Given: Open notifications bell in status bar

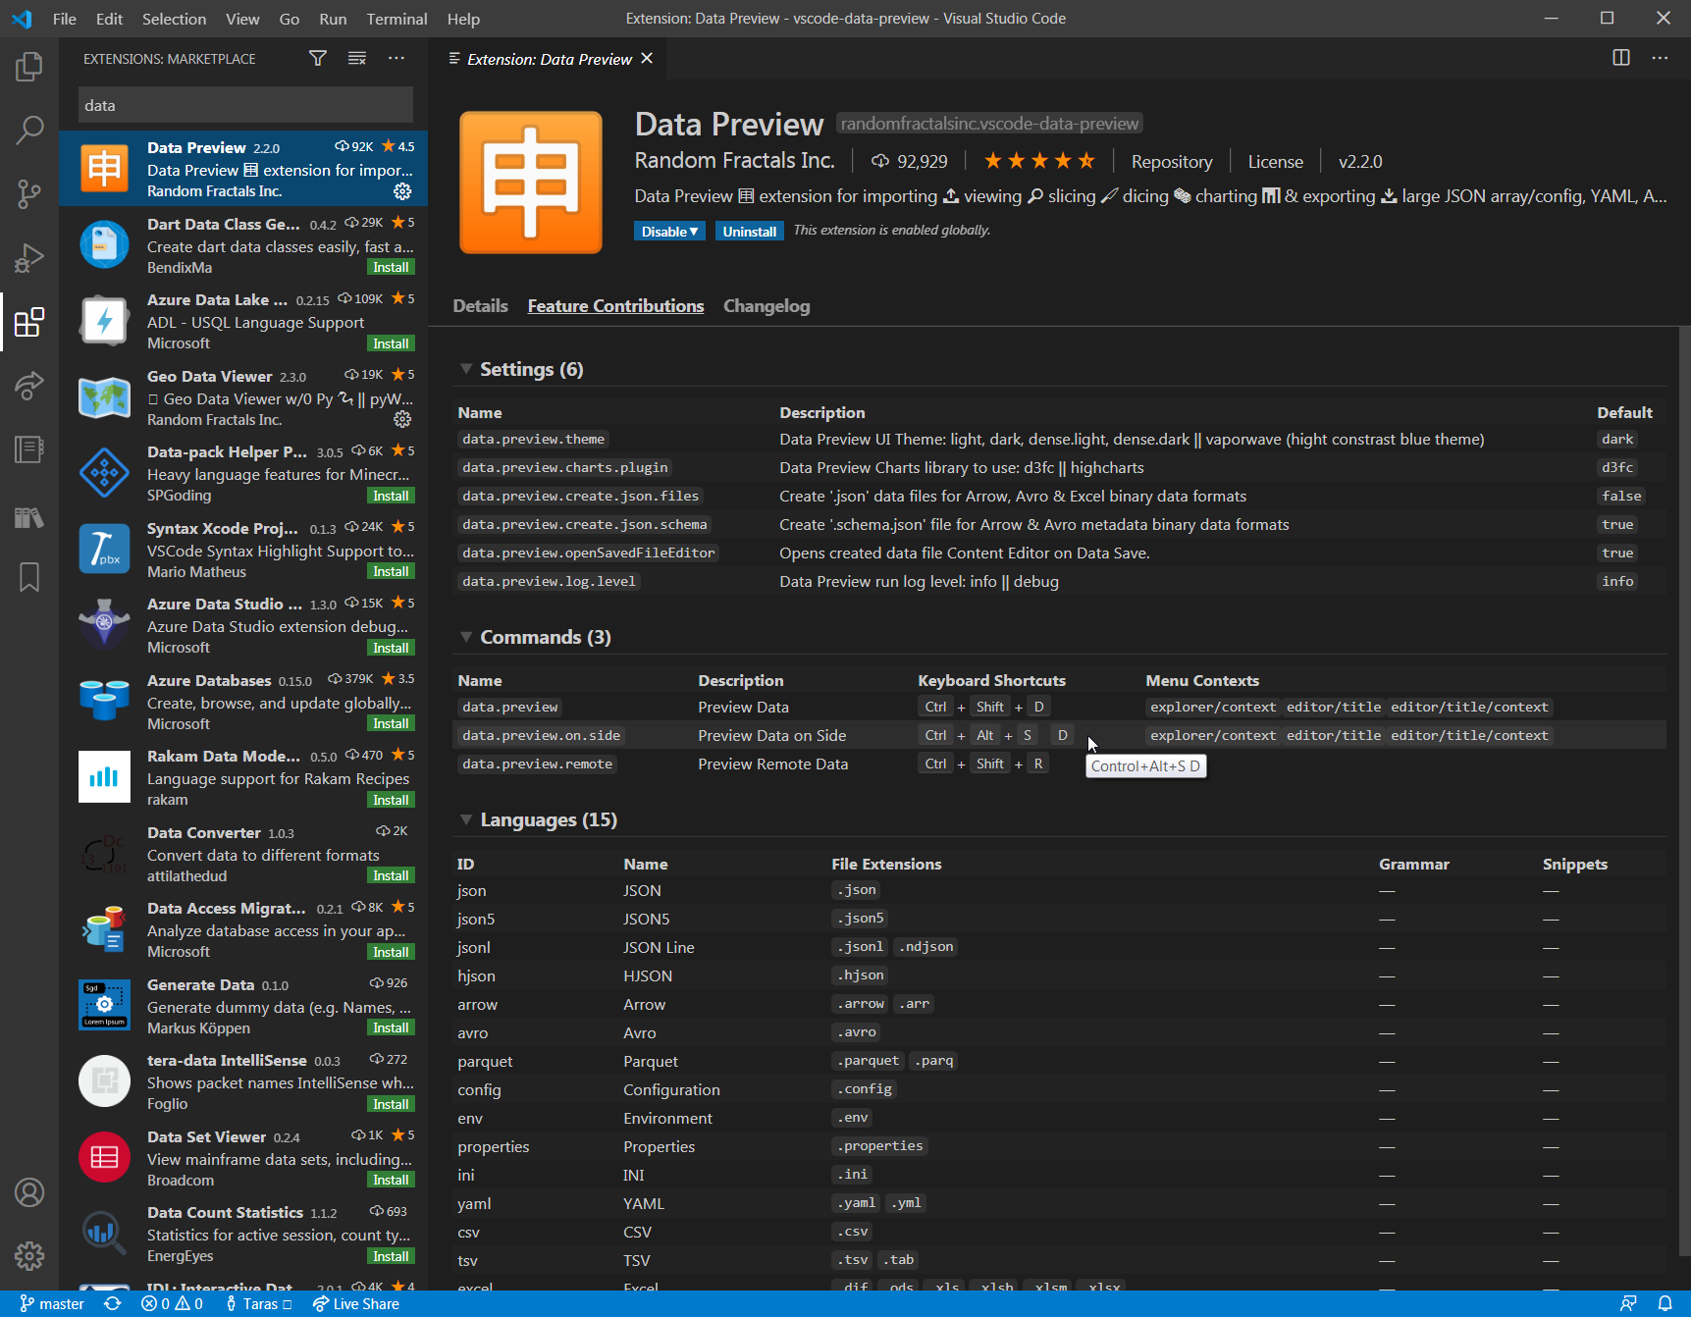Looking at the screenshot, I should [1665, 1304].
